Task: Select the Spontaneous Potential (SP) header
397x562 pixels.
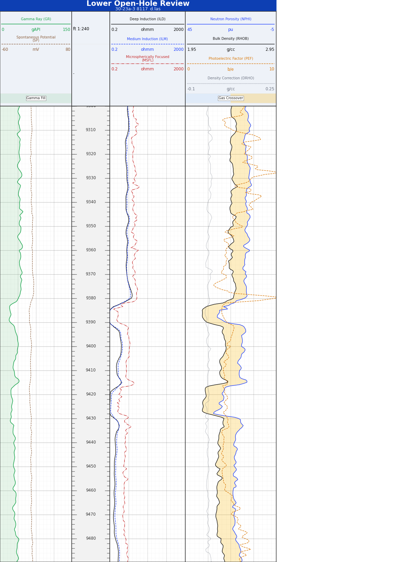Action: click(x=36, y=39)
